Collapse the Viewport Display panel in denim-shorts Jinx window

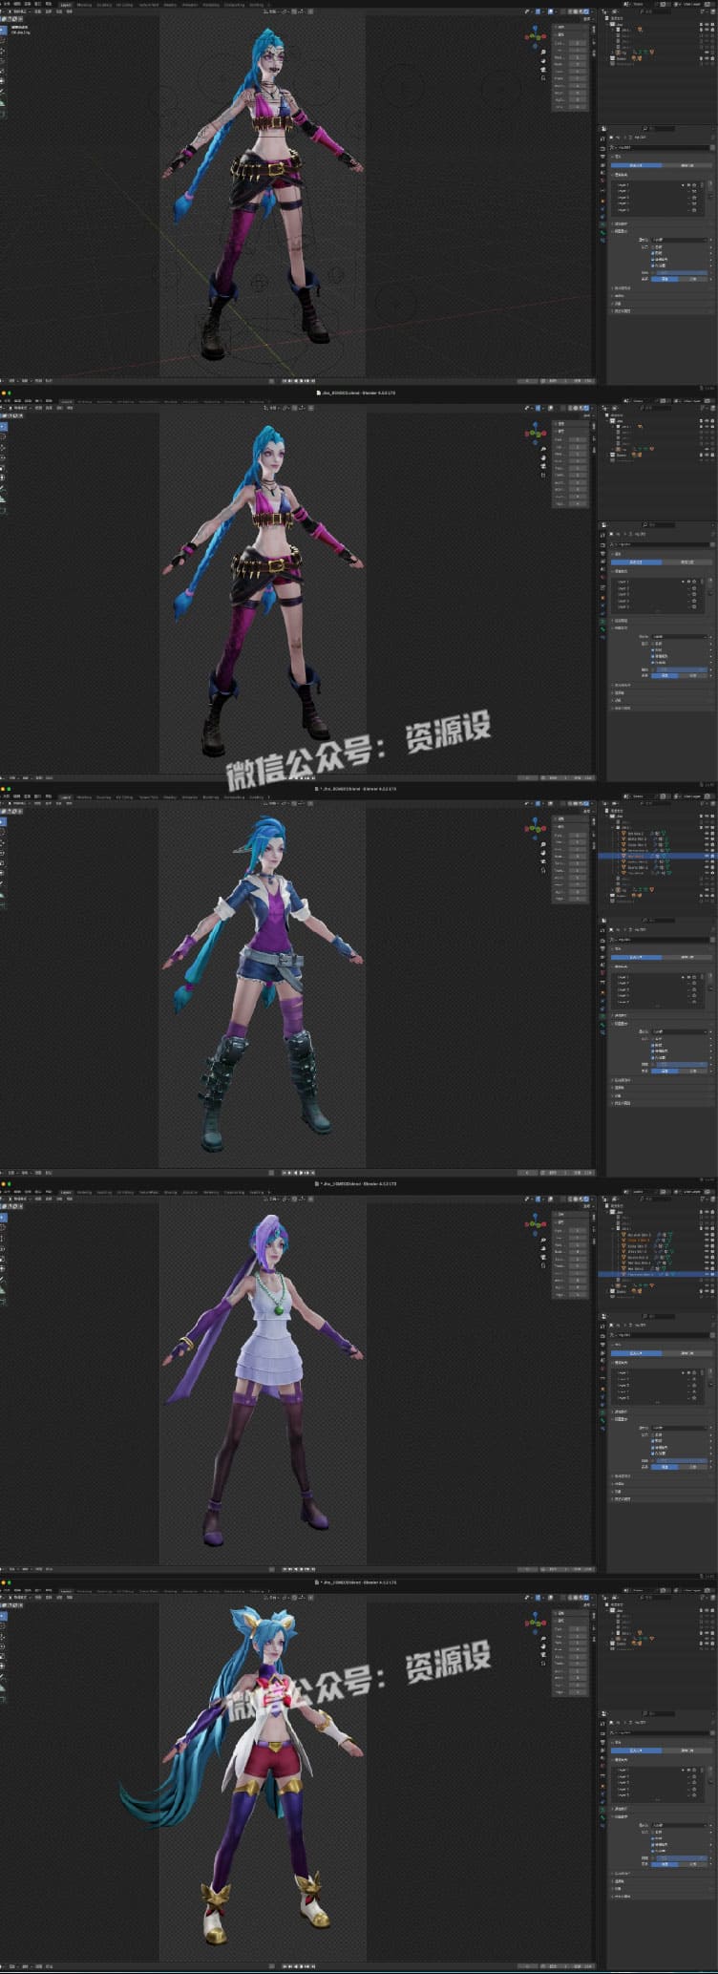[x=621, y=1024]
